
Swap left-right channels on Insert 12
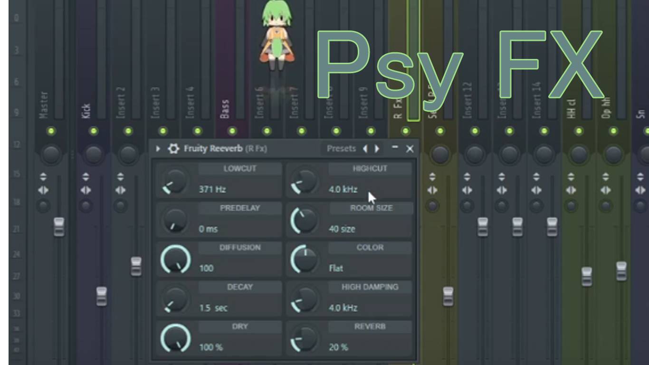click(x=467, y=190)
